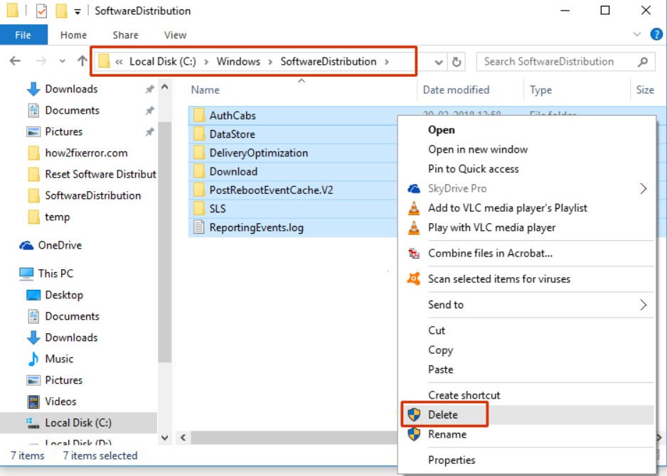
Task: Select the DeliveryOptimization folder
Action: click(x=259, y=153)
